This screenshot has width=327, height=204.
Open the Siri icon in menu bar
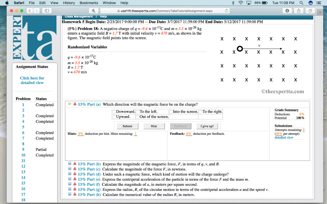coord(310,3)
